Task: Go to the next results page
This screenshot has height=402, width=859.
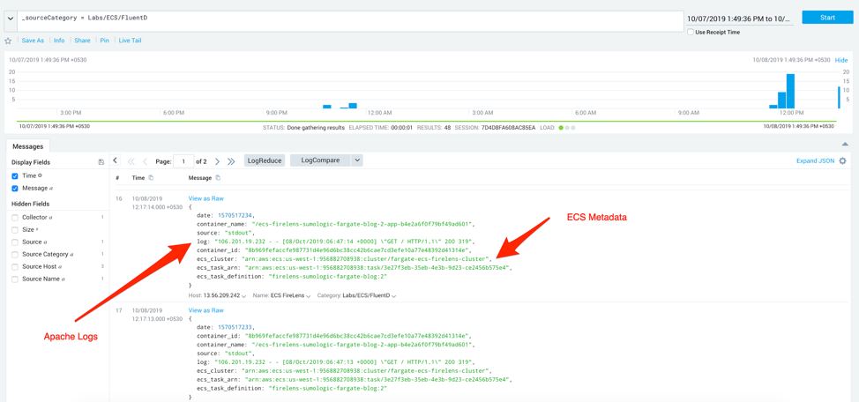Action: [218, 161]
